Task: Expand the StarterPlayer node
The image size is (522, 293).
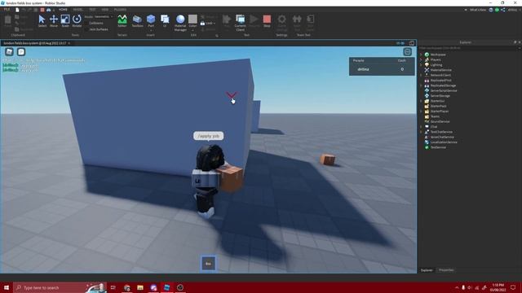Action: [421, 112]
